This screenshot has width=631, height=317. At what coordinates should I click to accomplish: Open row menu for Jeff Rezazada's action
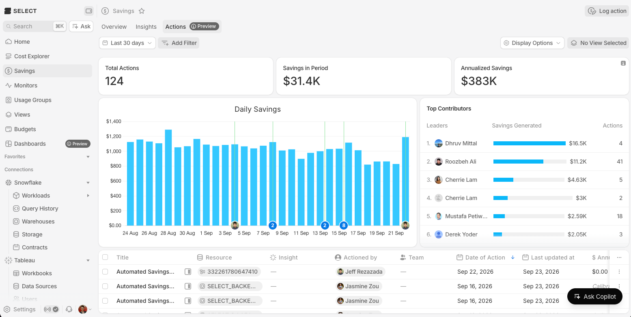(619, 272)
